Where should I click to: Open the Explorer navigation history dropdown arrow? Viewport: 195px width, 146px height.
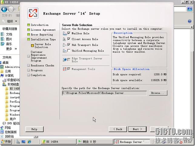(x=15, y=9)
